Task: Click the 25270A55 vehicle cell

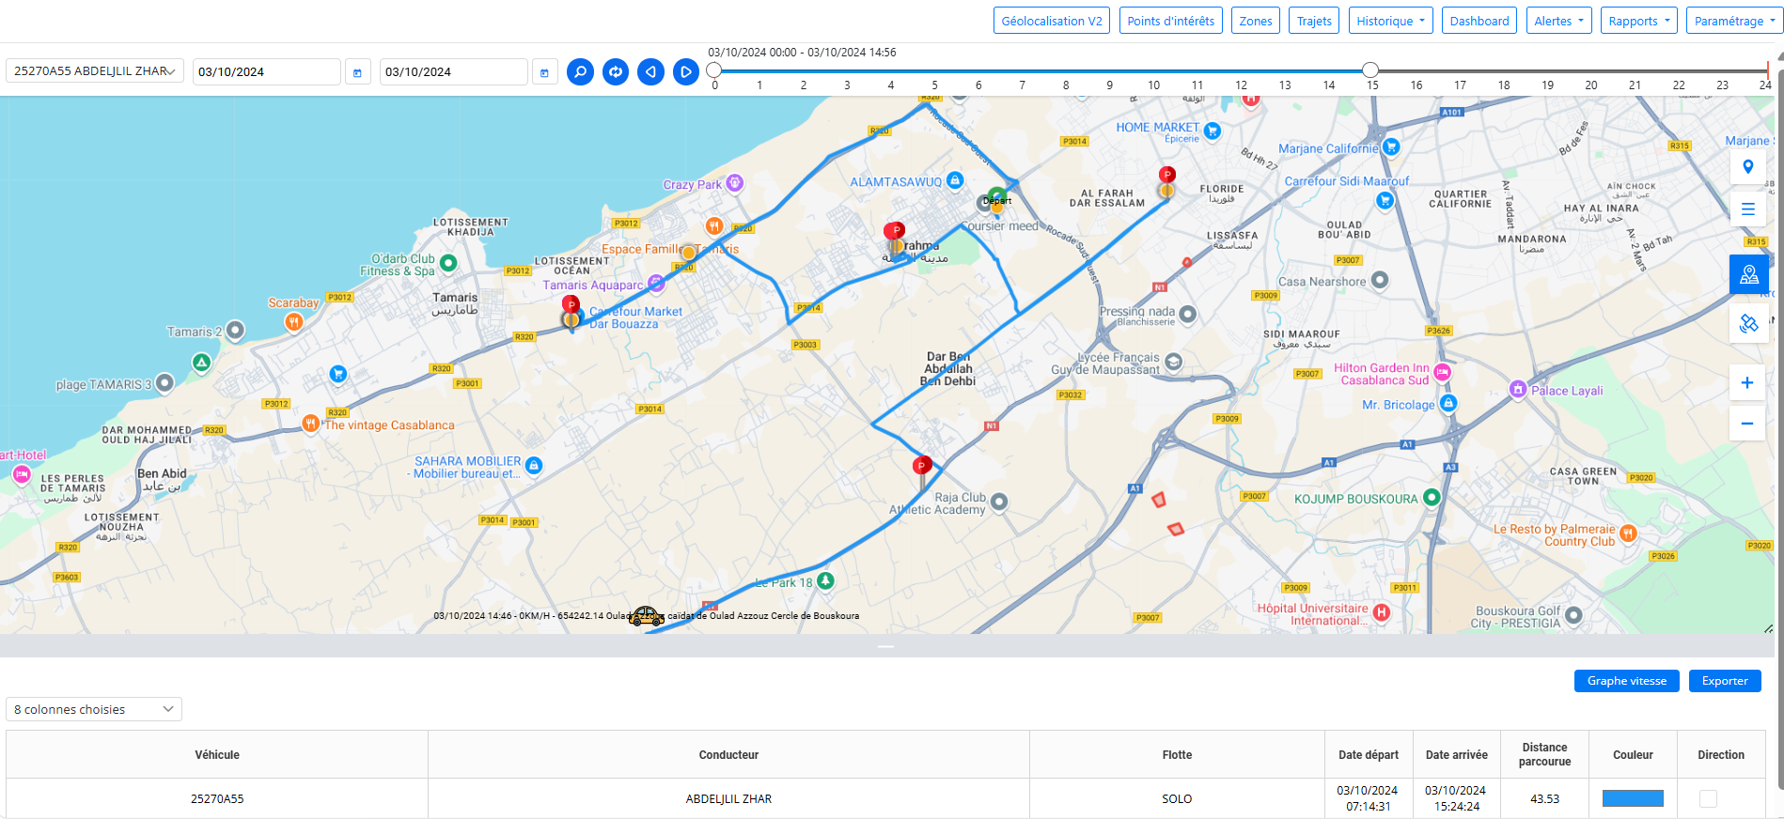Action: [x=217, y=799]
